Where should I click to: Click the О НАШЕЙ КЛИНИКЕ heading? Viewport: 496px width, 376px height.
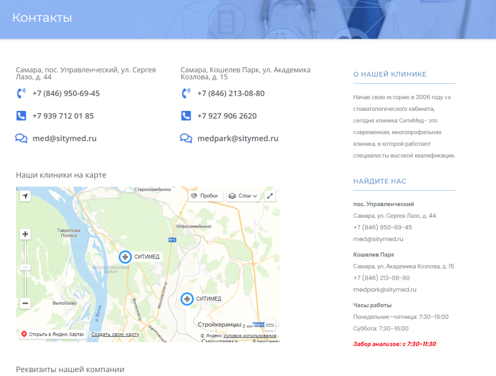click(x=390, y=74)
